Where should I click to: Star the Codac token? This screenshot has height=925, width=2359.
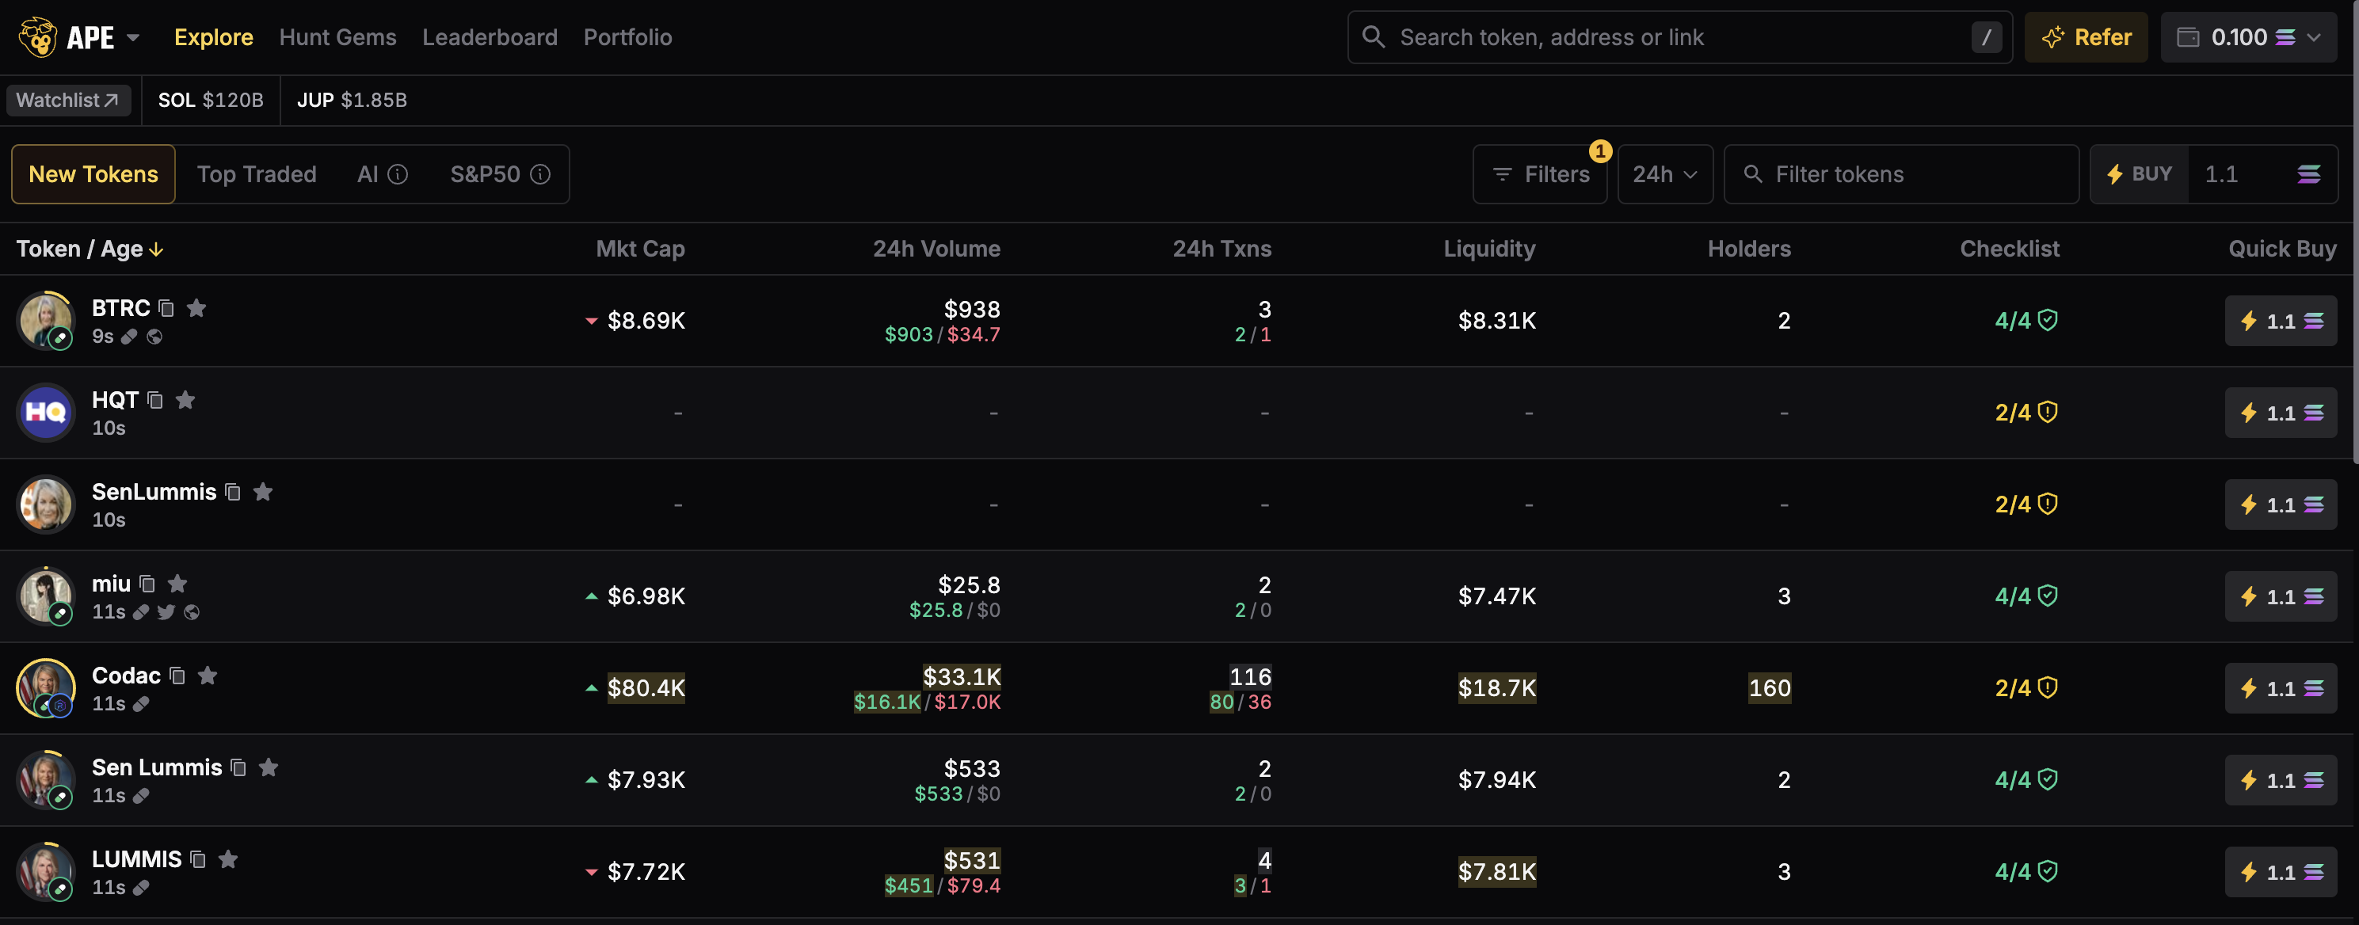(x=208, y=675)
